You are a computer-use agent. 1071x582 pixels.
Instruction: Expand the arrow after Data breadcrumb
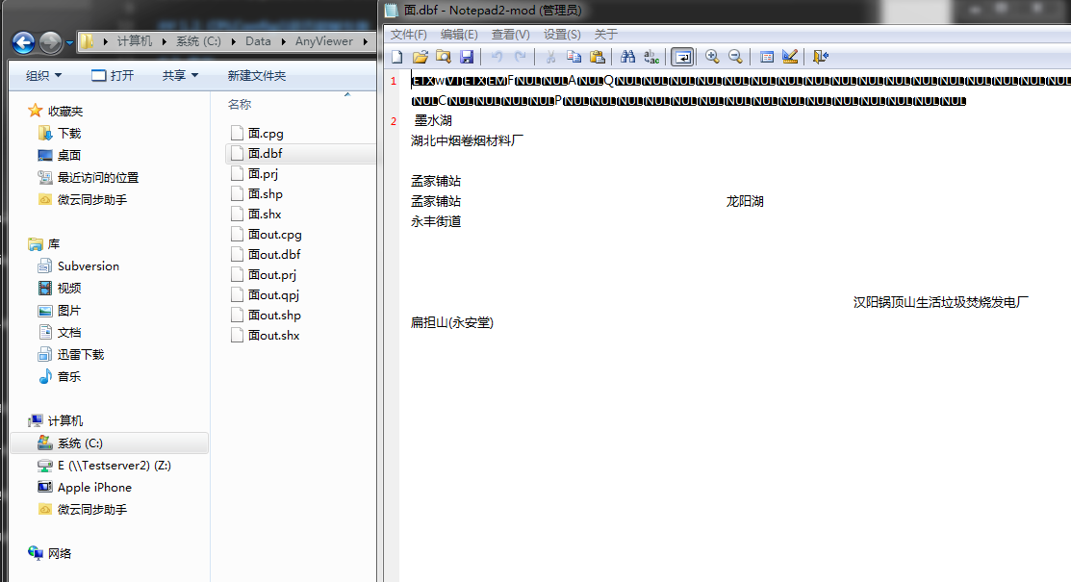[283, 41]
